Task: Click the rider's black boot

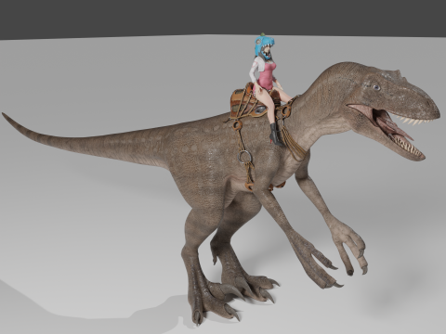Action: 276,135
